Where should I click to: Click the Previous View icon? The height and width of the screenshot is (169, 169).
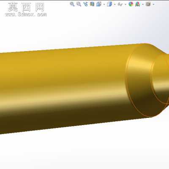(85, 4)
